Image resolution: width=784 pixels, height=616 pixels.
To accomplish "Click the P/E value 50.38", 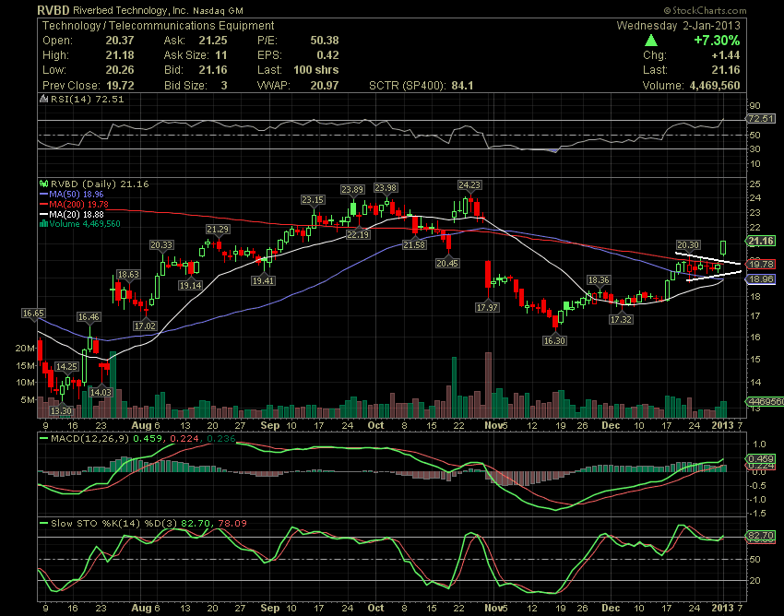I will coord(324,41).
